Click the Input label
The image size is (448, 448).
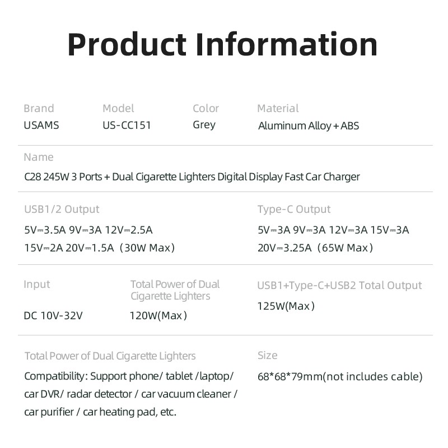tap(37, 284)
